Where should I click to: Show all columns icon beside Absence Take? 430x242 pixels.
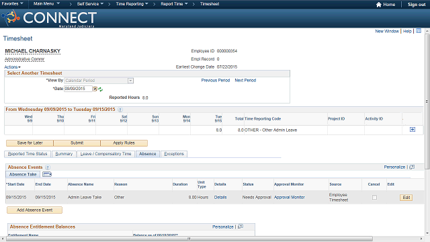click(x=47, y=175)
